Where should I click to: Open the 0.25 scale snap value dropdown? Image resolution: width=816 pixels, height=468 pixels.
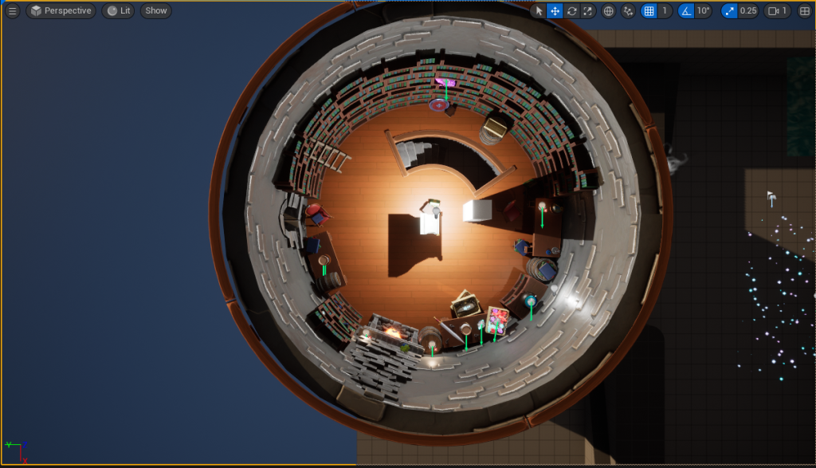click(748, 11)
